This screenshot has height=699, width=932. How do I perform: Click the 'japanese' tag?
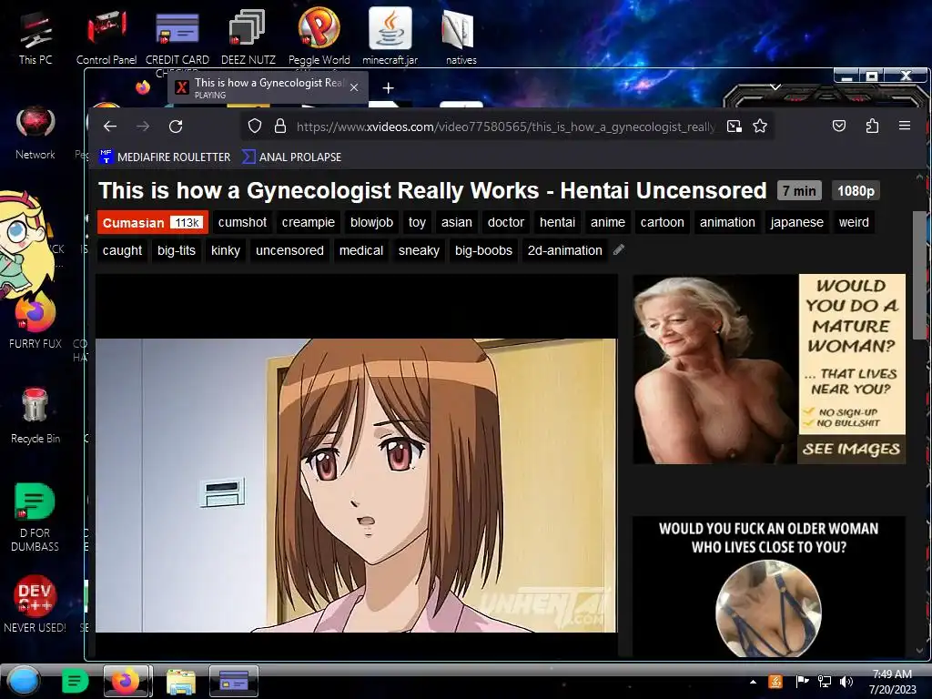(x=796, y=222)
